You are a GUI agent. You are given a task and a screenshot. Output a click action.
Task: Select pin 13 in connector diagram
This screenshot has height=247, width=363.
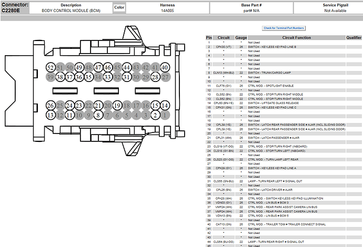pos(50,115)
